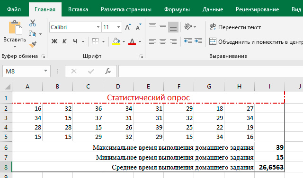303x178 pixels.
Task: Click the Cut scissors icon
Action: point(33,23)
